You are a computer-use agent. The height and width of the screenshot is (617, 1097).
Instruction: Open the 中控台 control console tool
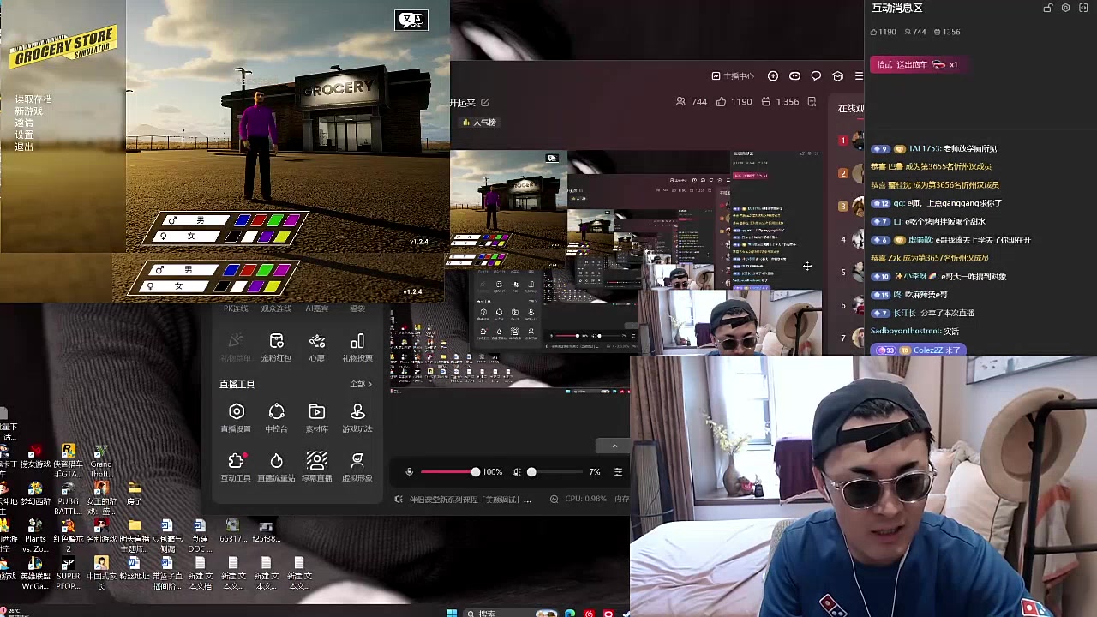pos(276,417)
